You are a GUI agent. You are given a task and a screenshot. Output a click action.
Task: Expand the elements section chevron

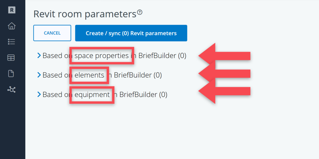click(x=39, y=75)
